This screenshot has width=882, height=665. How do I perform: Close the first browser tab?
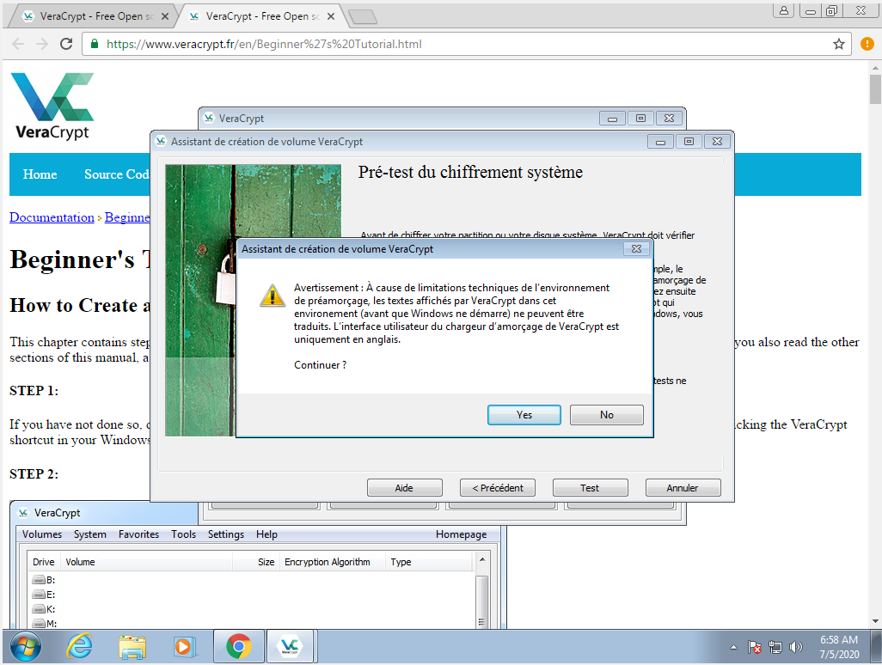165,16
